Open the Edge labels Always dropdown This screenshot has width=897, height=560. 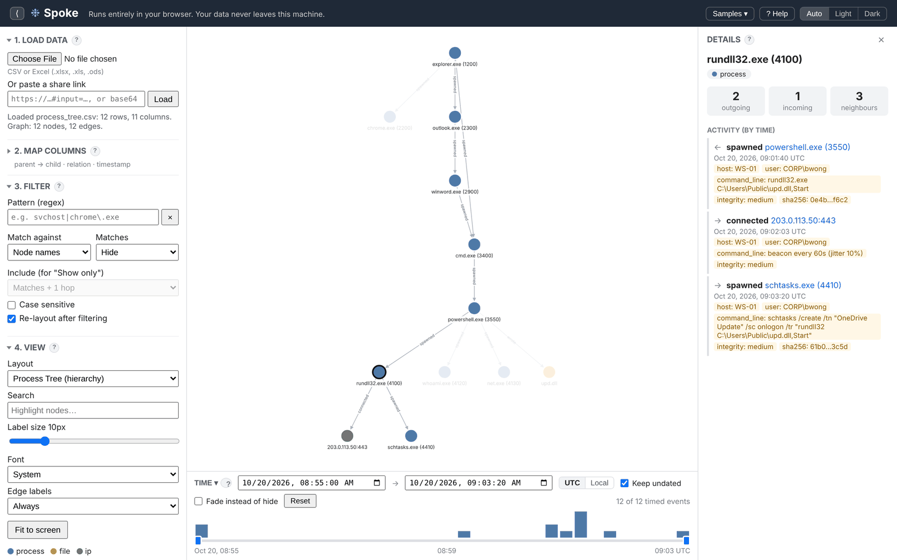click(93, 506)
